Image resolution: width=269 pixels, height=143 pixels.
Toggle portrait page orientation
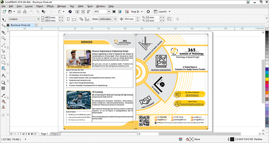tap(68, 19)
